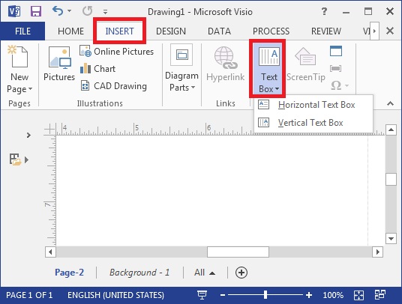Open the Symbol omega dropdown
This screenshot has height=304, width=402.
click(340, 85)
